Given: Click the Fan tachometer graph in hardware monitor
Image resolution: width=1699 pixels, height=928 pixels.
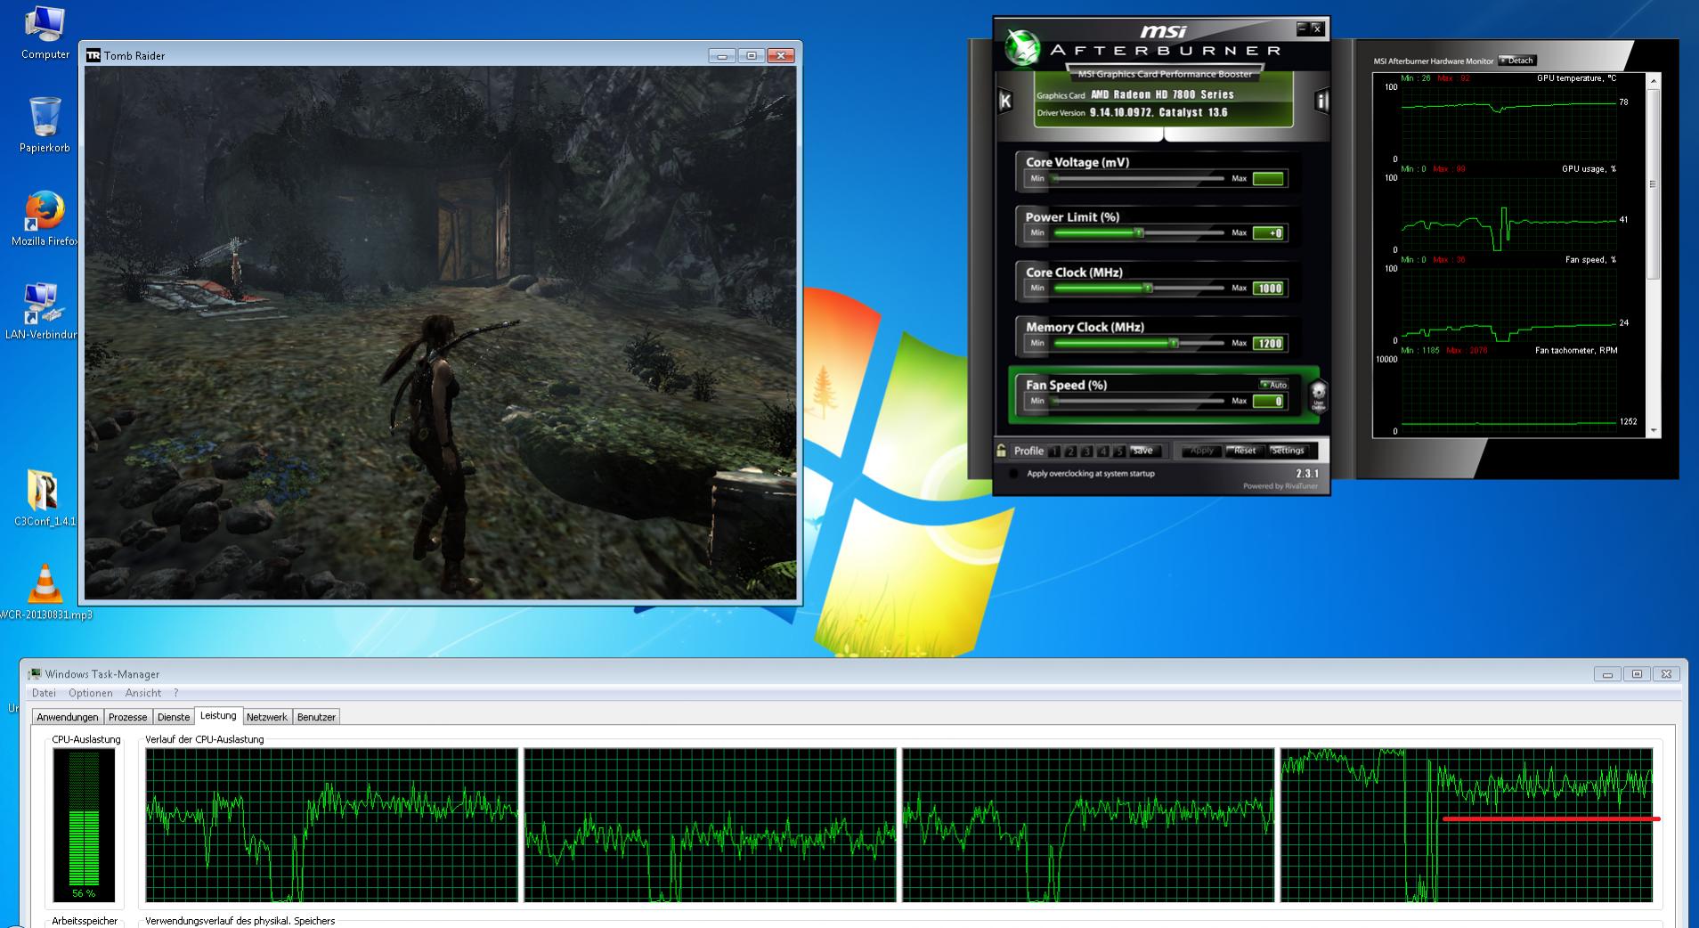Looking at the screenshot, I should (x=1508, y=395).
